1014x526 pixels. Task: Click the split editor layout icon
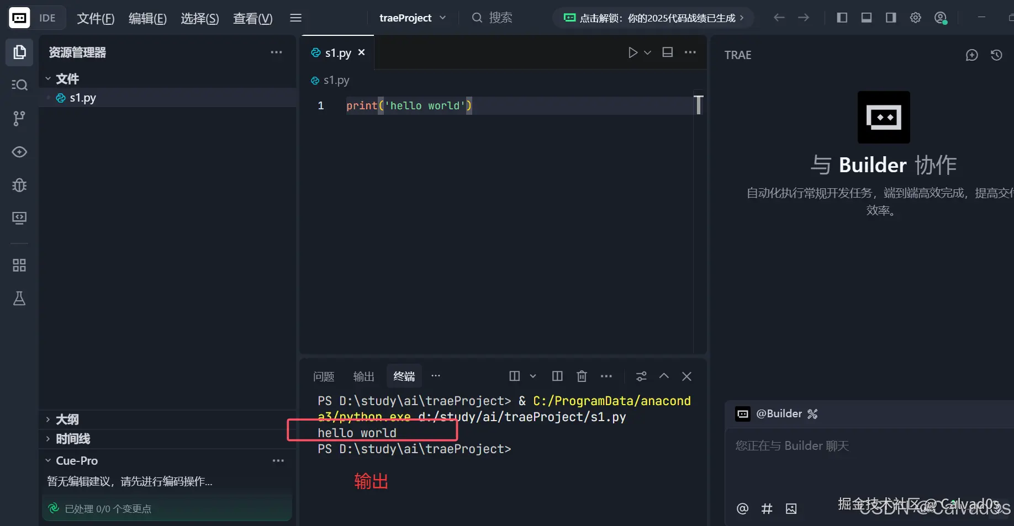[x=668, y=52]
